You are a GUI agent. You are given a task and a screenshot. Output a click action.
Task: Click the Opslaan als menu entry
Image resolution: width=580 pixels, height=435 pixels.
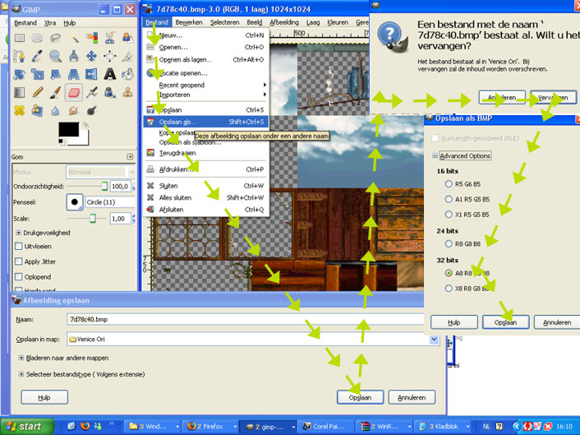coord(205,122)
